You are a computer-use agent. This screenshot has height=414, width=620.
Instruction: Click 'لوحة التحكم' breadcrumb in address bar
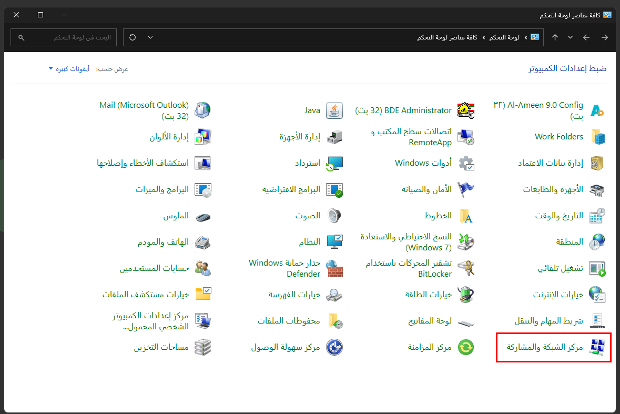505,37
